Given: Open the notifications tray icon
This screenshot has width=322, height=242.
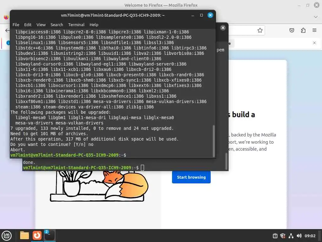Looking at the screenshot, I should [x=275, y=236].
